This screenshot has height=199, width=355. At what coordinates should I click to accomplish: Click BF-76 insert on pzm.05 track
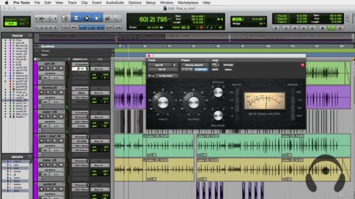(80, 69)
